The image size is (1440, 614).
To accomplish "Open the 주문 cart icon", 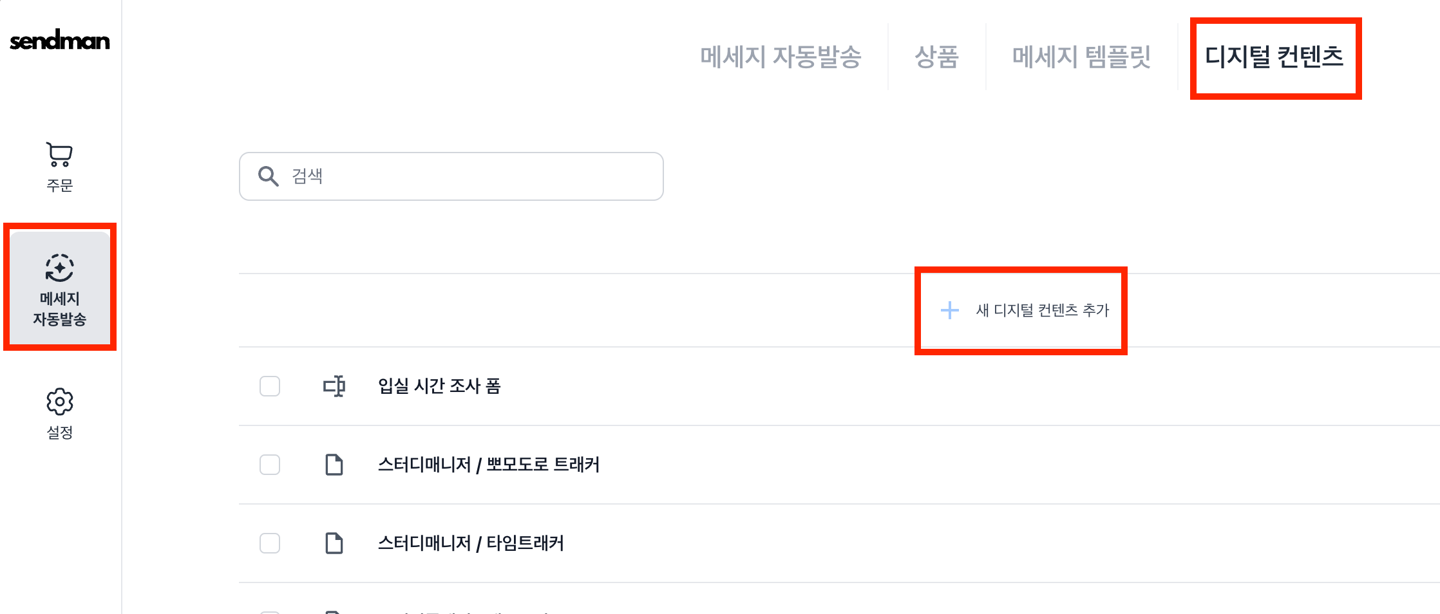I will (59, 154).
